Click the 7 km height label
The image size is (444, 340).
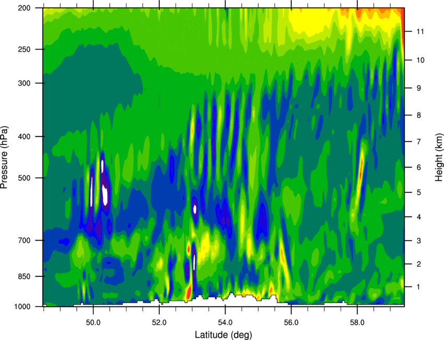click(x=419, y=141)
